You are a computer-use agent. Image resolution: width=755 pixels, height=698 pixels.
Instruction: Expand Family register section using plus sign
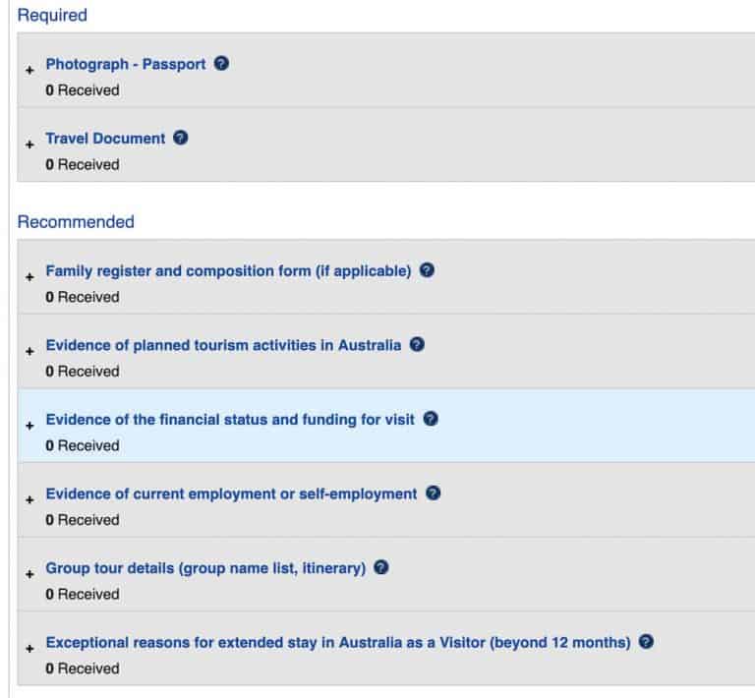coord(29,276)
